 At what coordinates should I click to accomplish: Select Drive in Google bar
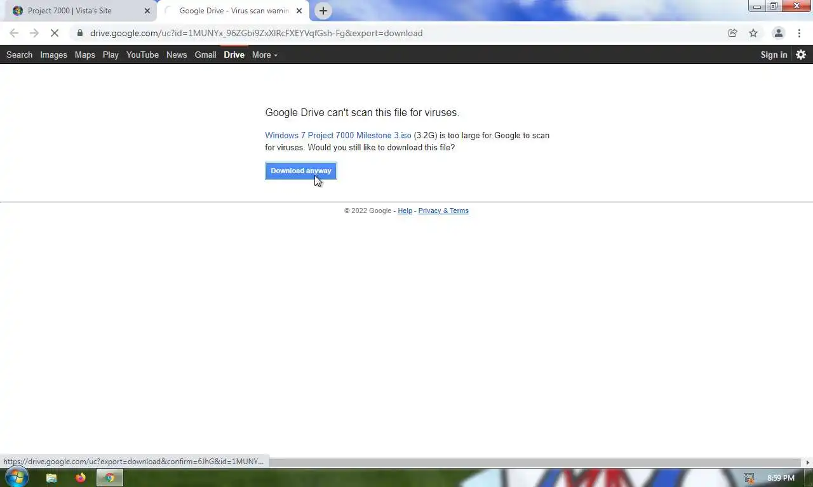[234, 55]
